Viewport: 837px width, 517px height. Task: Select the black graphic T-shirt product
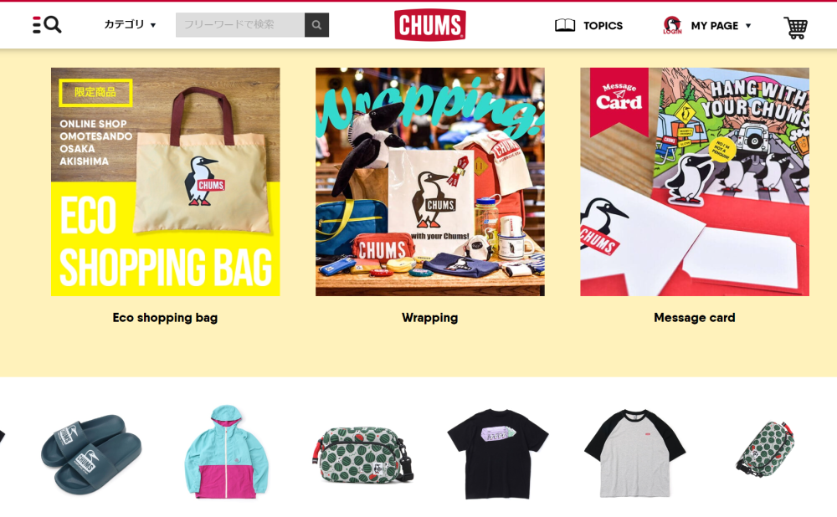point(497,454)
